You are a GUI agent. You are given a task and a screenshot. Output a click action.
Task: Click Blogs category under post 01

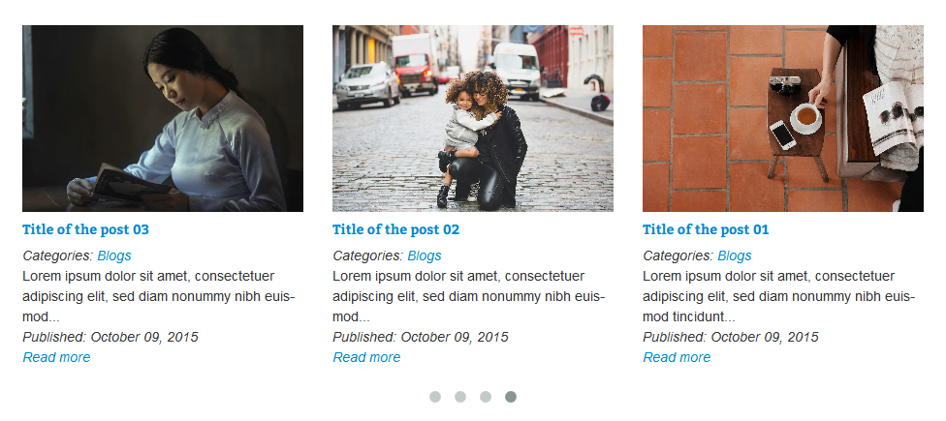coord(735,256)
